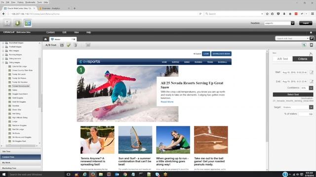Viewport: 316px width, 177px height.
Task: Expand the Misc Images folder
Action: (x=3, y=51)
